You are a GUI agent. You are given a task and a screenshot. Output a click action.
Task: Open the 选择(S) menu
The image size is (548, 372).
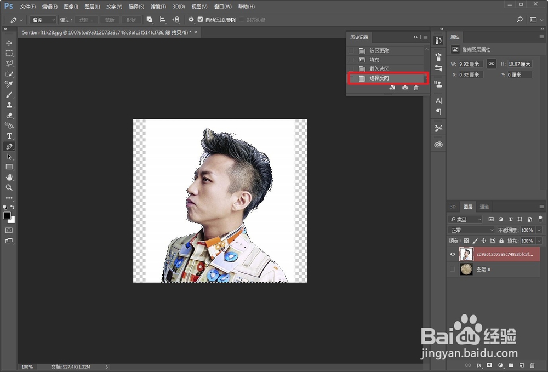click(136, 7)
